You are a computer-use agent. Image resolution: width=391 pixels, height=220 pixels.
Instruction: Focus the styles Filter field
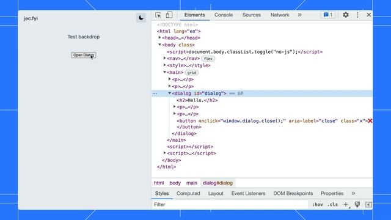coord(230,205)
